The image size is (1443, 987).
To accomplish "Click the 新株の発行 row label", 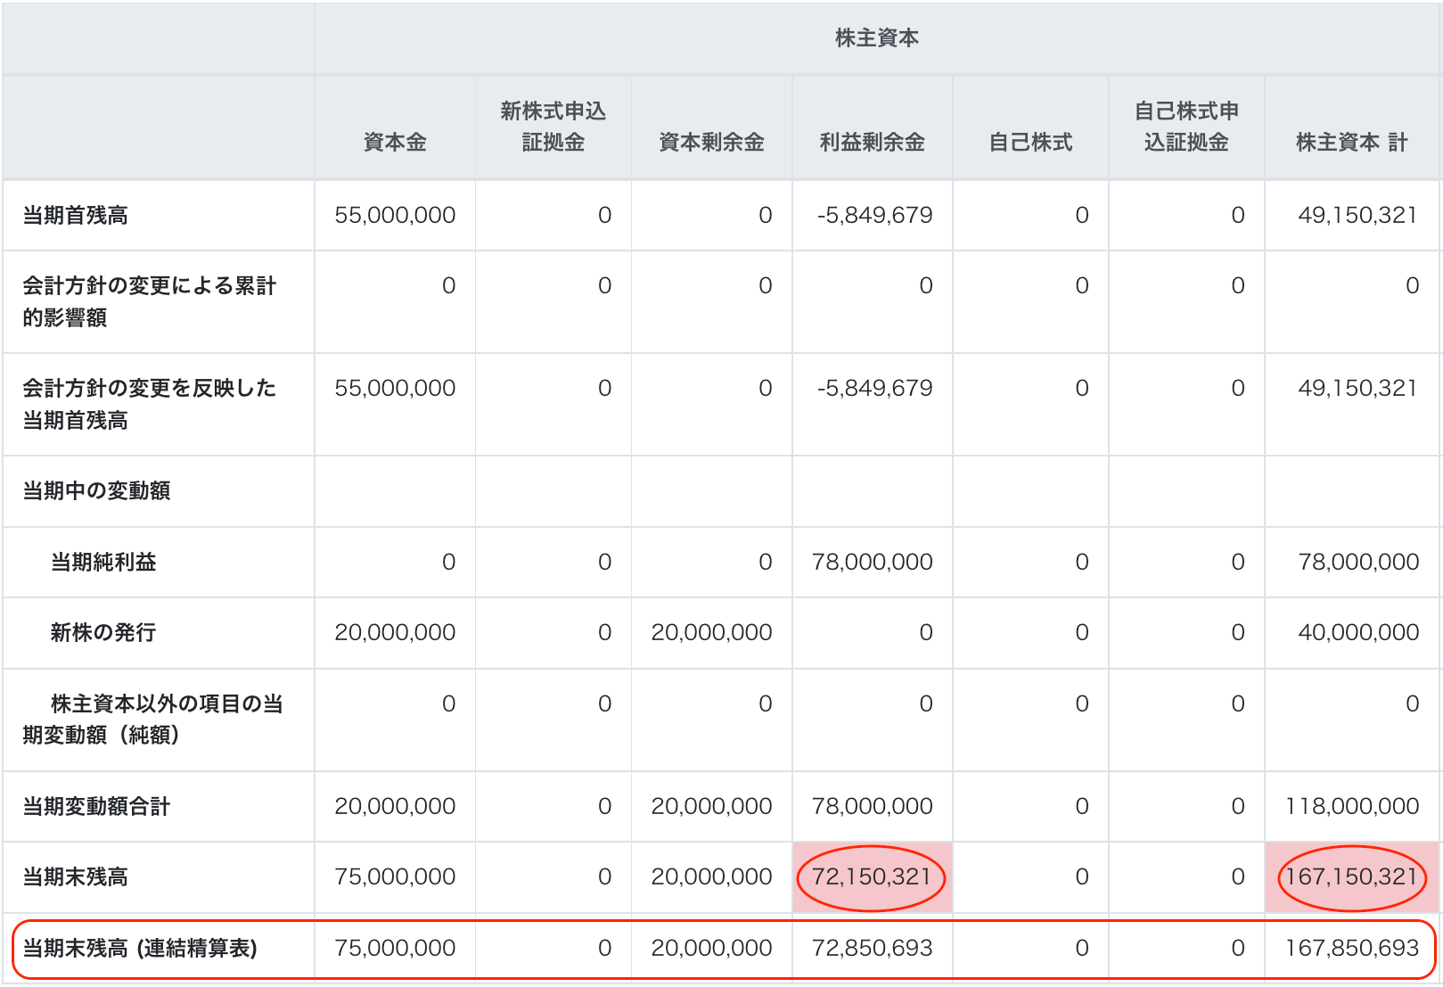I will (x=102, y=632).
